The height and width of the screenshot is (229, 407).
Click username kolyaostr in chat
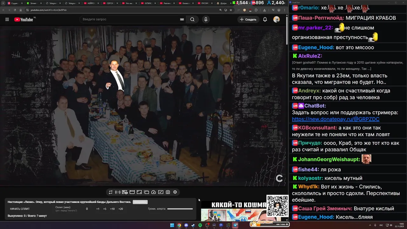[311, 178]
